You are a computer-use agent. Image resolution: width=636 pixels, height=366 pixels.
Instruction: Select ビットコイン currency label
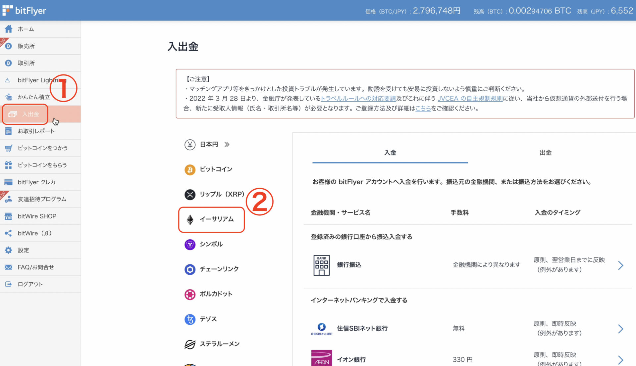[x=216, y=169]
